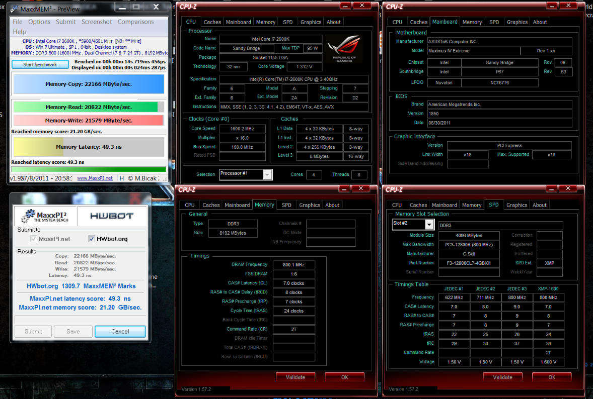Image resolution: width=593 pixels, height=399 pixels.
Task: Click the Core Speed value 1600.2 MHz
Action: [242, 129]
